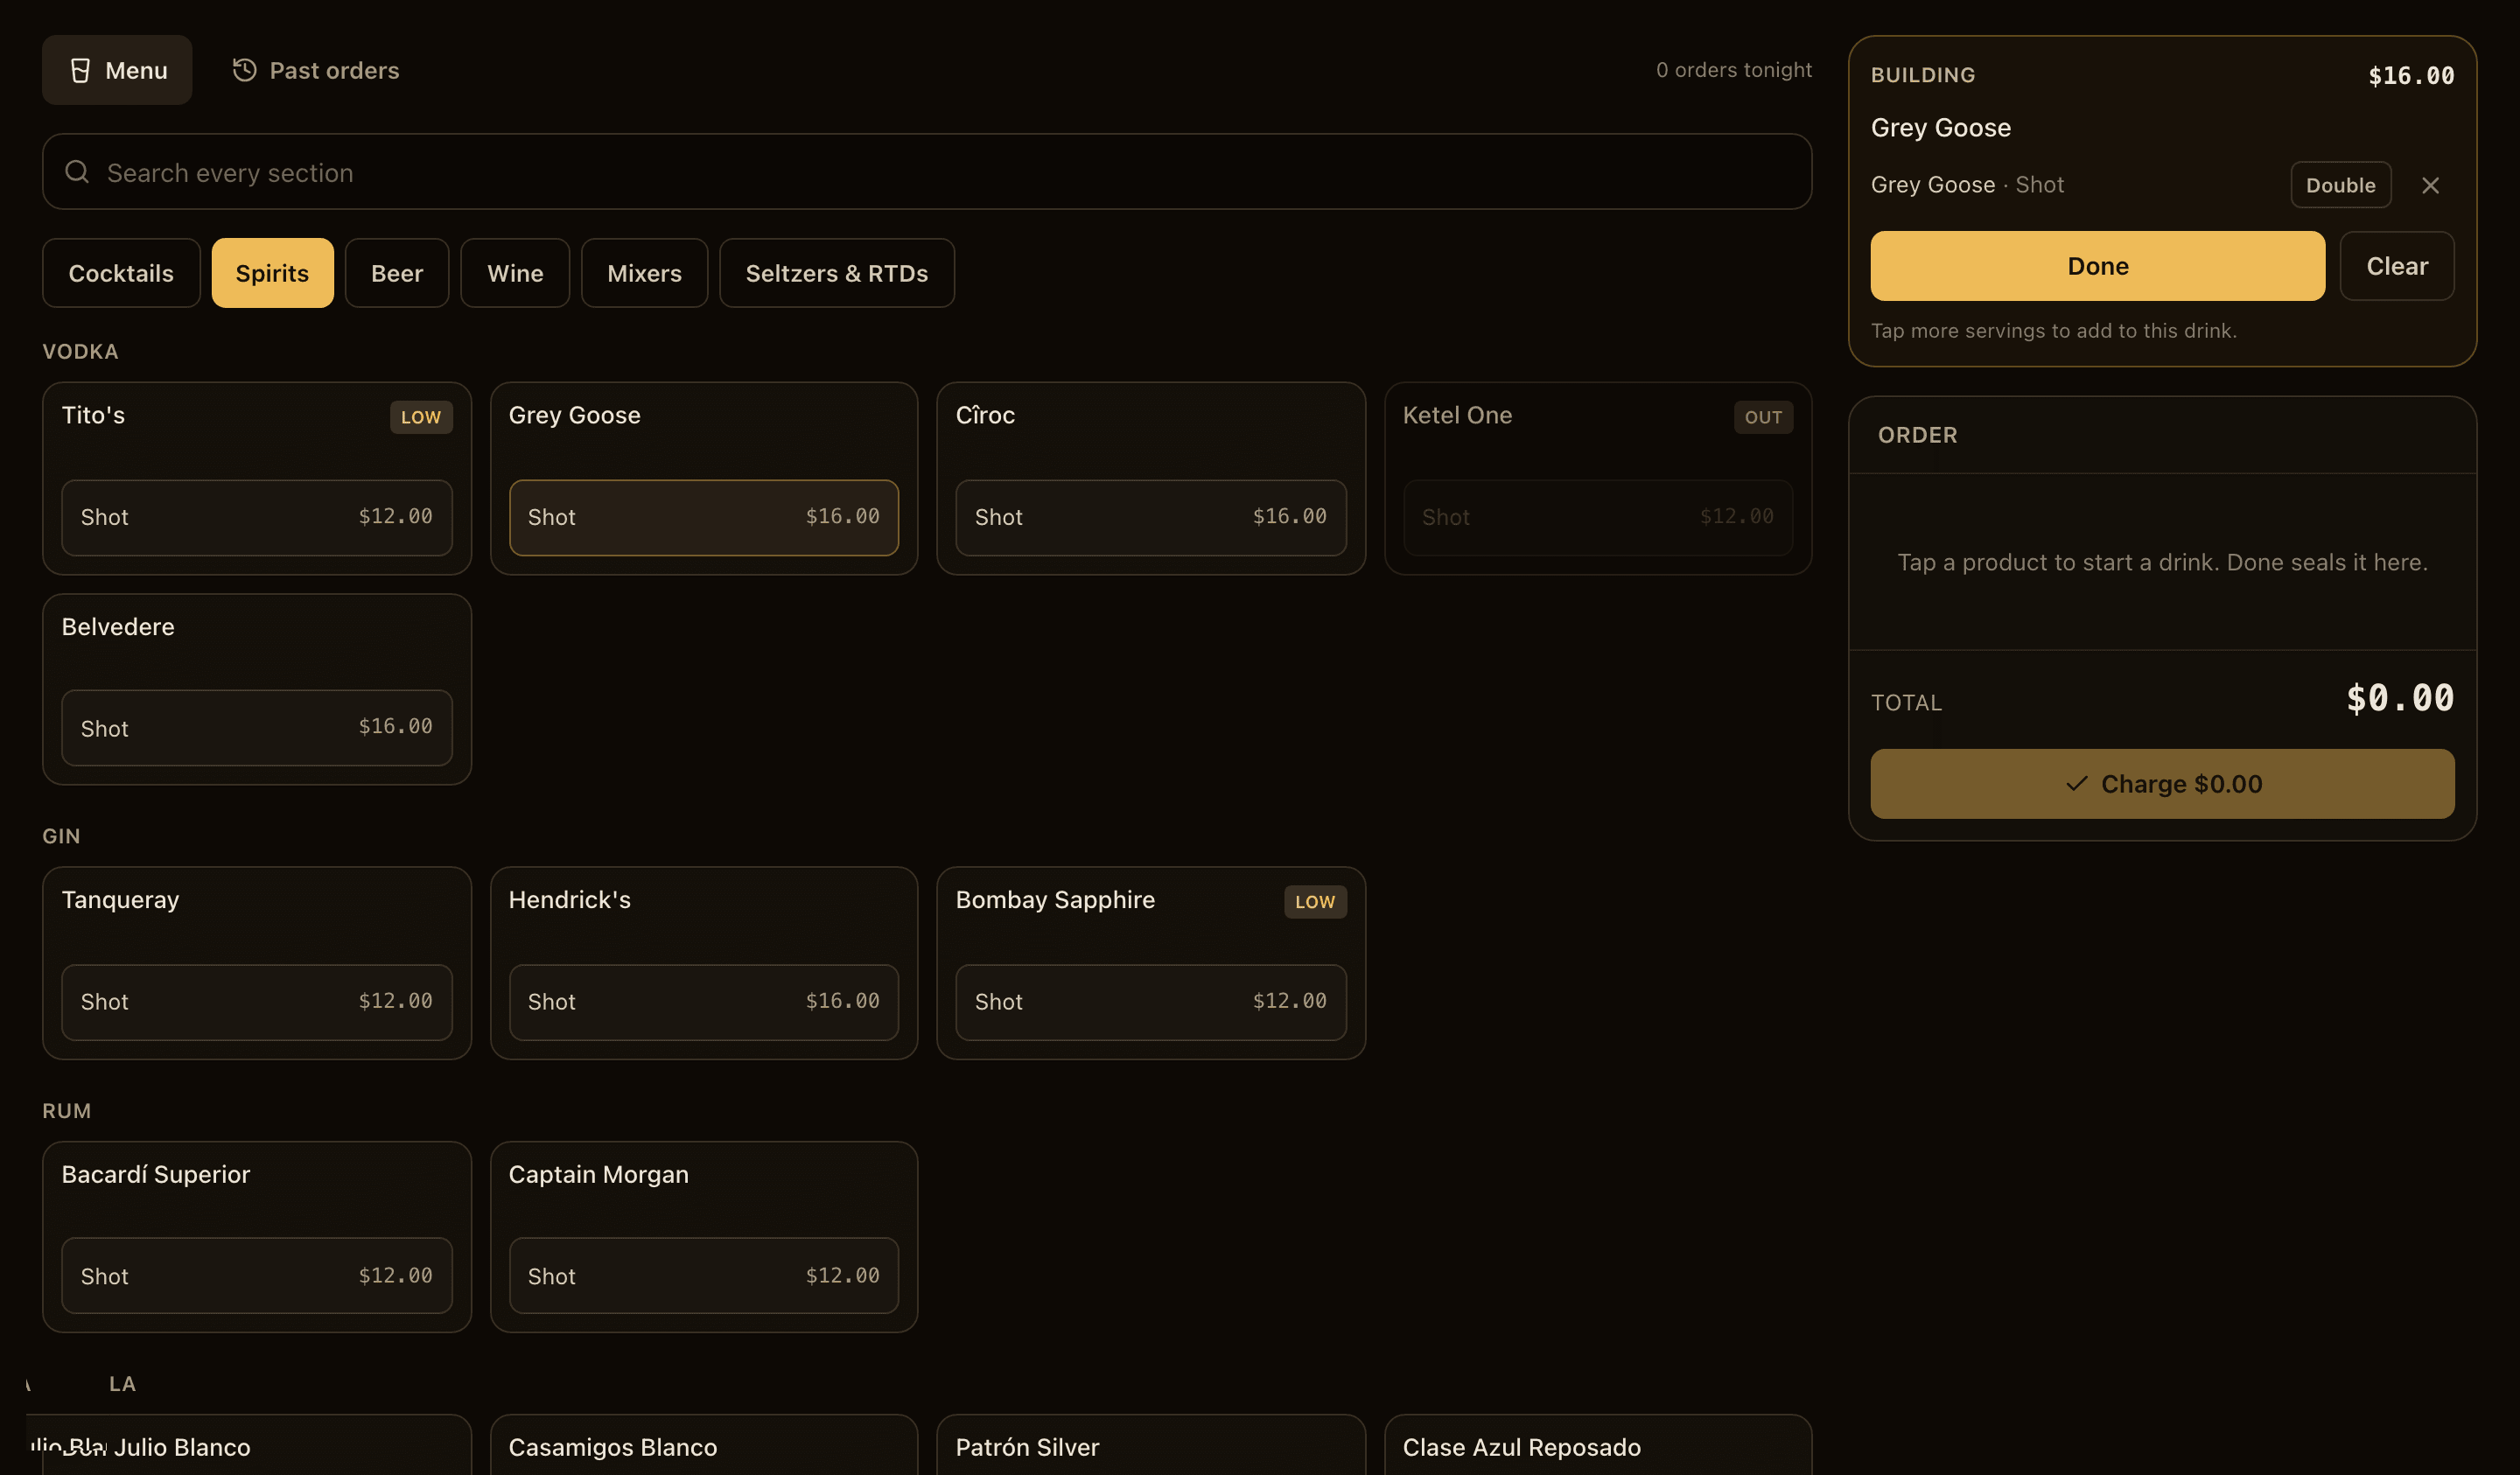The height and width of the screenshot is (1475, 2520).
Task: Switch to Past orders tab
Action: pos(315,70)
